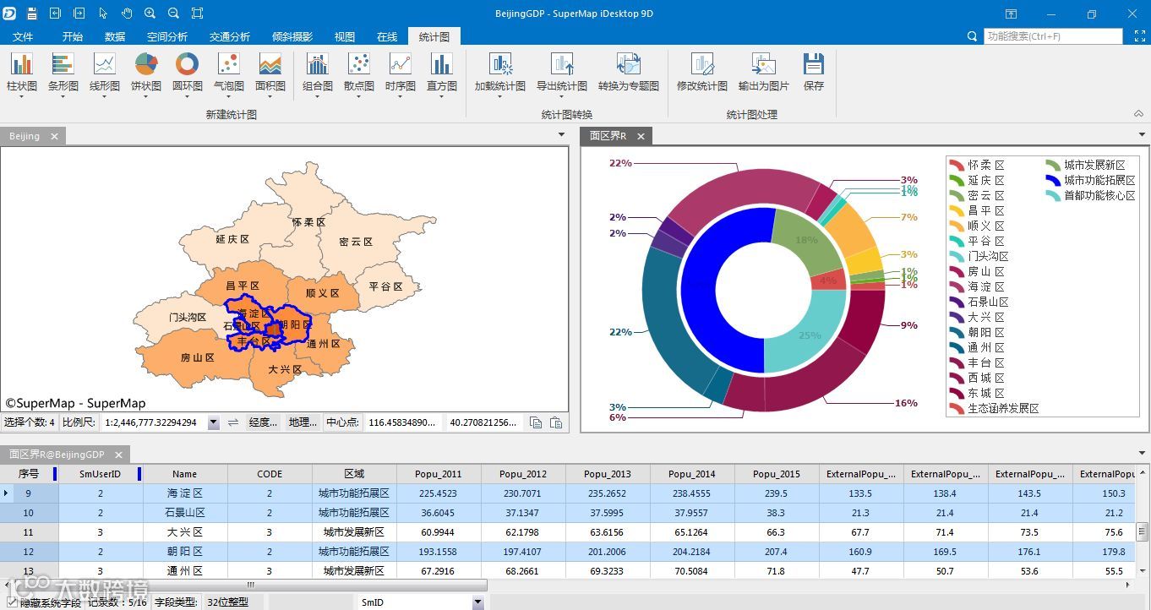1151x610 pixels.
Task: Open the SmID field dropdown
Action: [477, 602]
